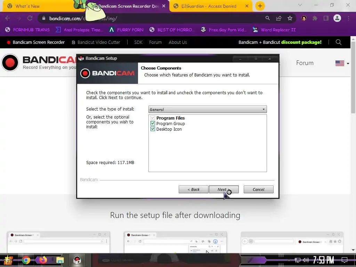
Task: Open the Chrome three-dot menu
Action: pos(348,18)
